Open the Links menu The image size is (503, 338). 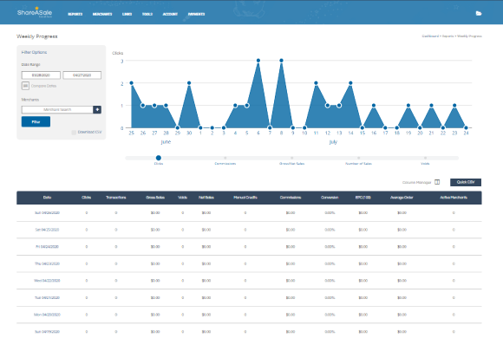127,14
